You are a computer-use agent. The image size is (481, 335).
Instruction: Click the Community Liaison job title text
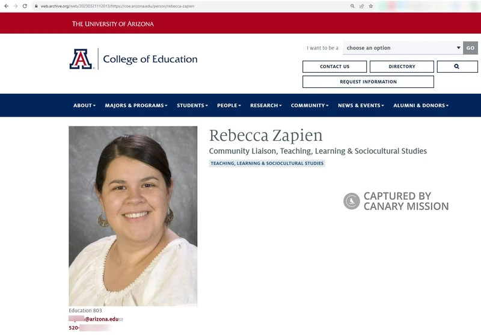click(x=318, y=151)
